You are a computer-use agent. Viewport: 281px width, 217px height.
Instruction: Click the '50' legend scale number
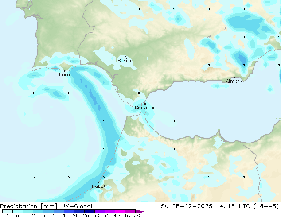(137, 215)
